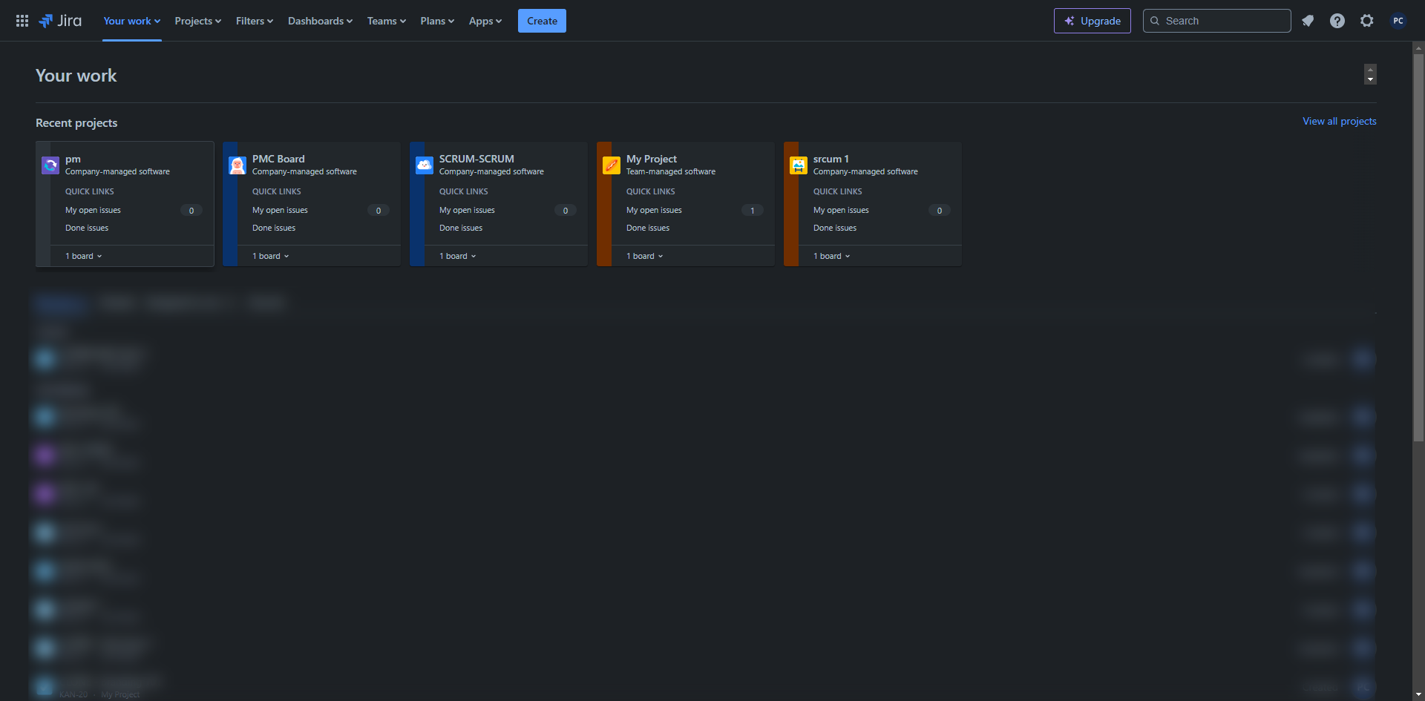Focus the Search input field
Screen dimensions: 1425x701
tap(1217, 21)
